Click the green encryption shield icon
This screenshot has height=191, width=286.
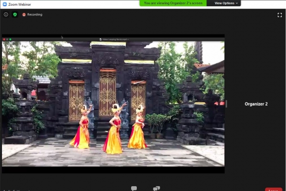coord(15,14)
